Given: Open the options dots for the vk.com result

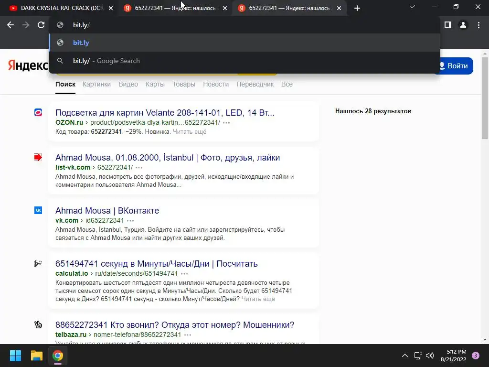Looking at the screenshot, I should tap(130, 221).
